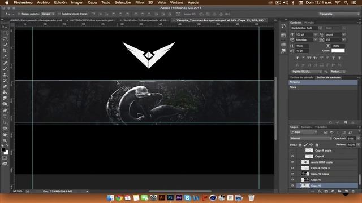Open After Effects from the dock

(x=179, y=197)
